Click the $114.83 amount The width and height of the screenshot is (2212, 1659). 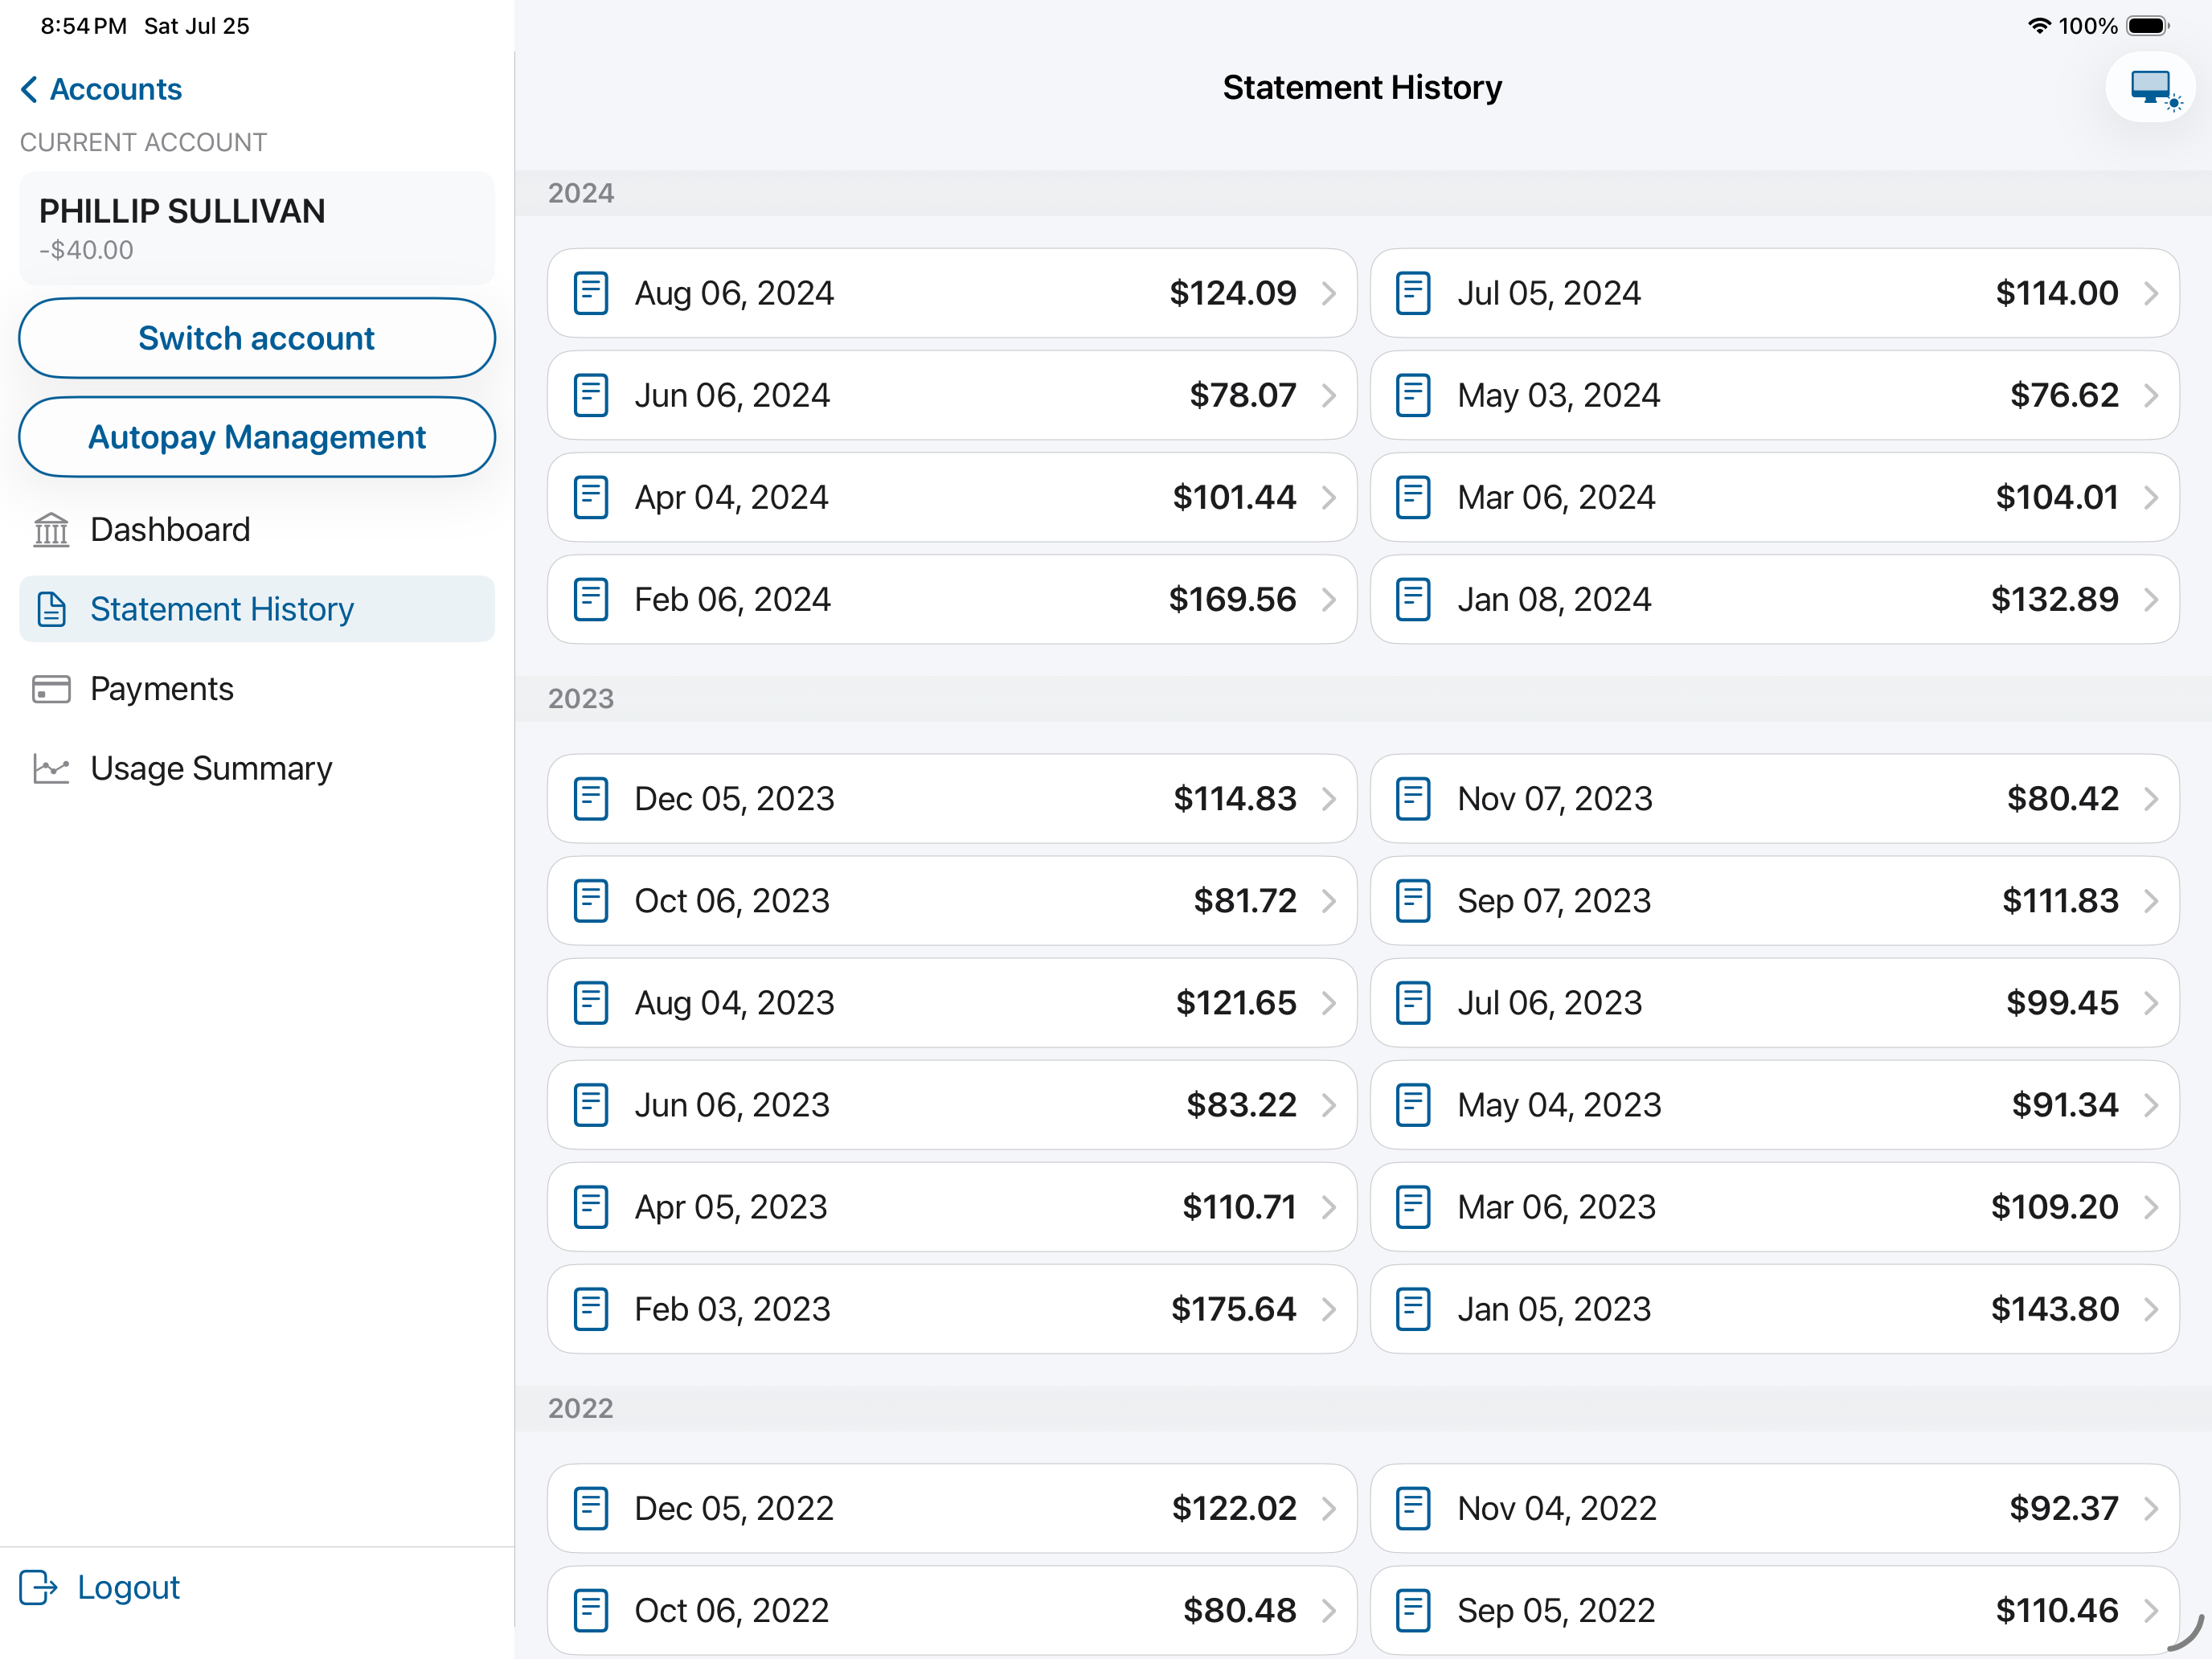1235,799
